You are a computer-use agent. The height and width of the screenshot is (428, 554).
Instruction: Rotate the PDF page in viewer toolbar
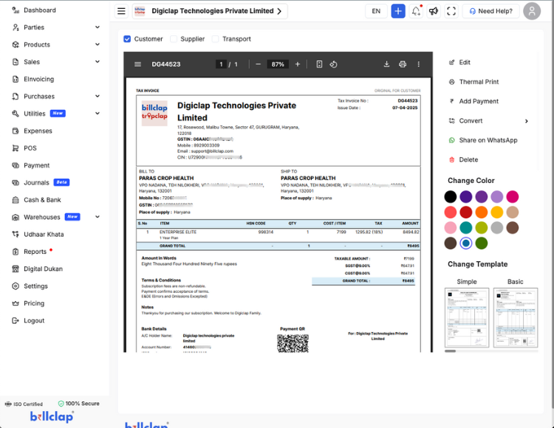334,64
